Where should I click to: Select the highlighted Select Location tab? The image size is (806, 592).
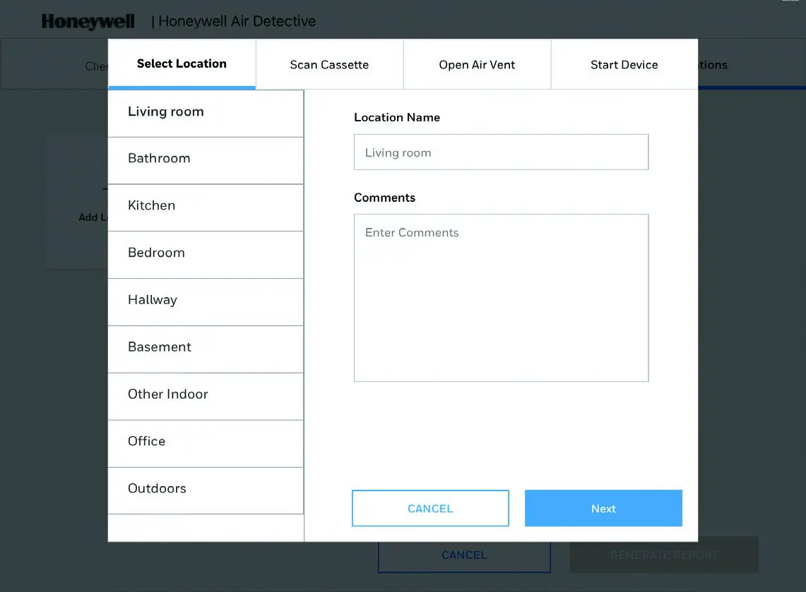point(182,64)
